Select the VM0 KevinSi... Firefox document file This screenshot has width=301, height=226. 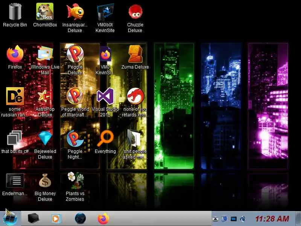(105, 54)
